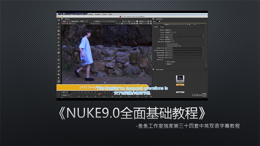Open the RGB display channel dropdown
The height and width of the screenshot is (146, 260).
84,22
